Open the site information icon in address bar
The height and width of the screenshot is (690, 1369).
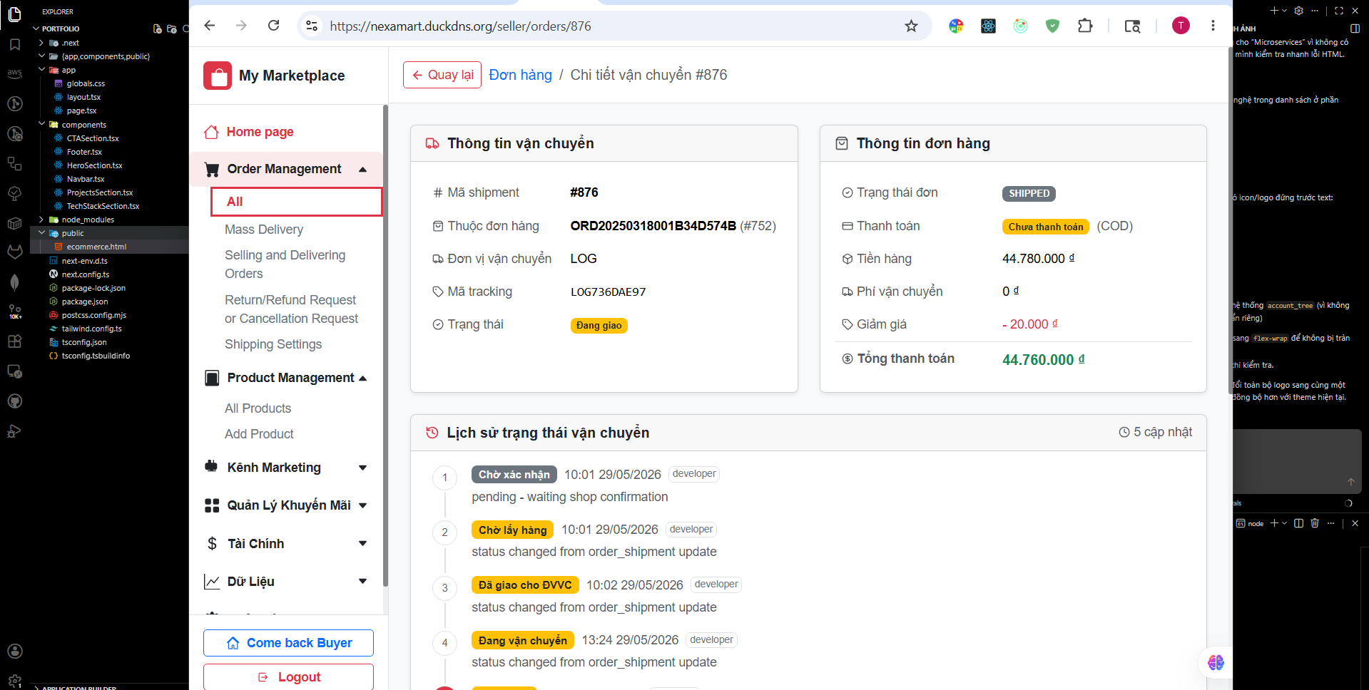(312, 26)
